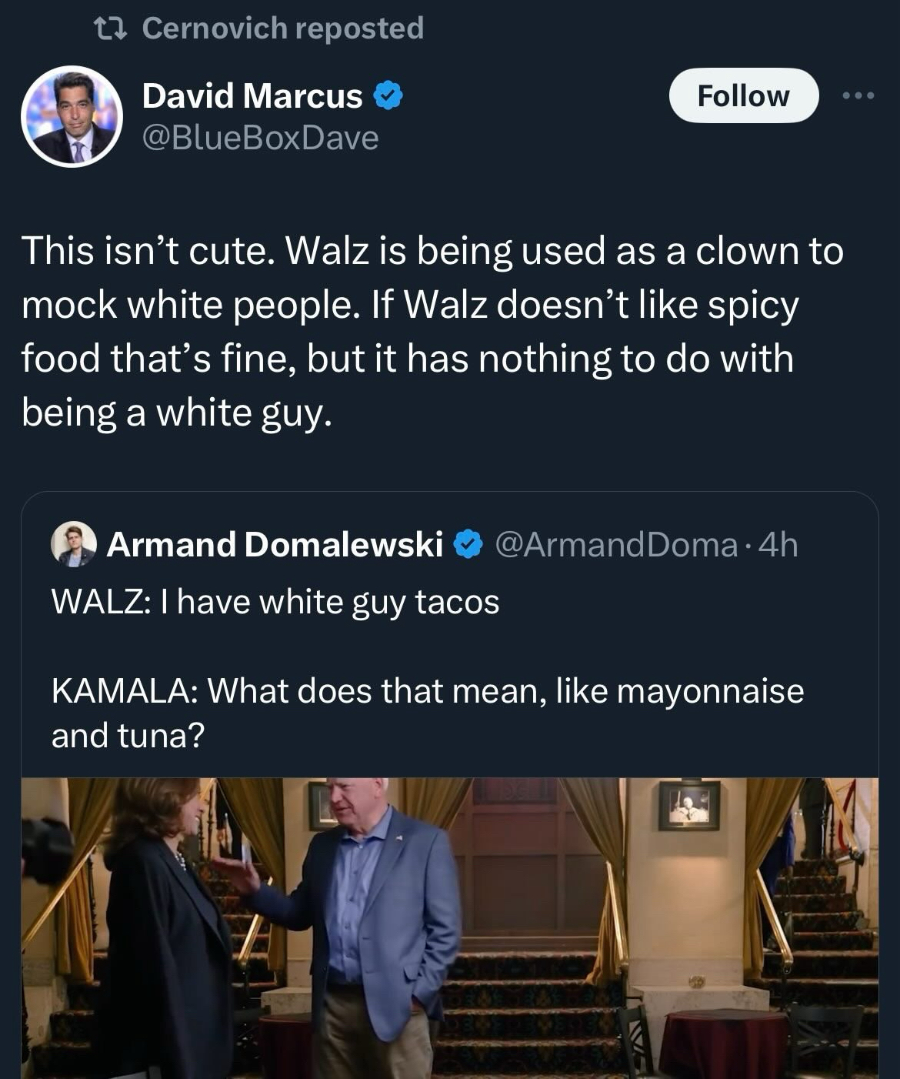Click the "4h" timestamp on quoted post
The image size is (900, 1079).
778,544
